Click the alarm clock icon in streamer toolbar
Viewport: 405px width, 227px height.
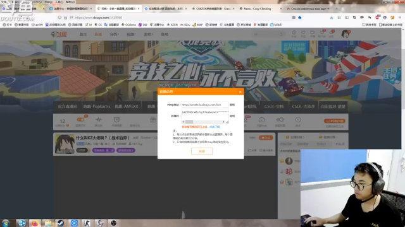click(116, 120)
